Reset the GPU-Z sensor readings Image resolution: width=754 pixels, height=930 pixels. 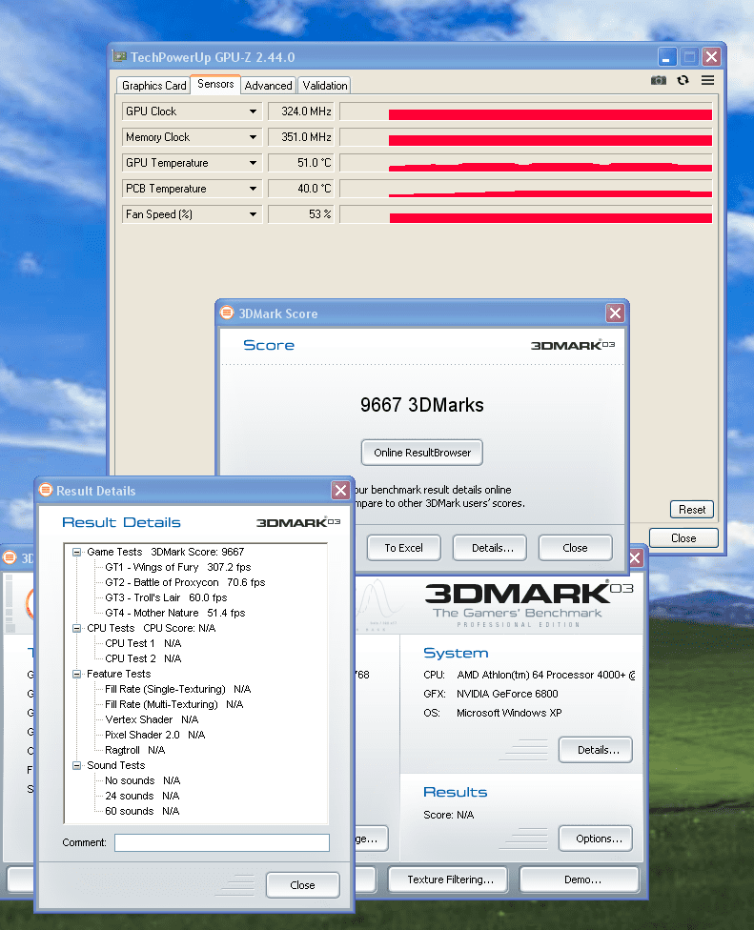[692, 510]
